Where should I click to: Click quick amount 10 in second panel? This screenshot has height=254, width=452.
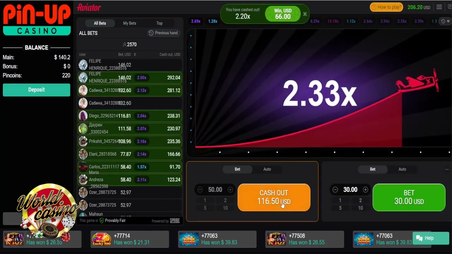pyautogui.click(x=361, y=208)
